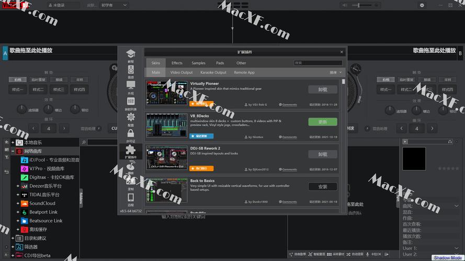Select deck B indicator
This screenshot has width=465, height=261.
[x=460, y=53]
